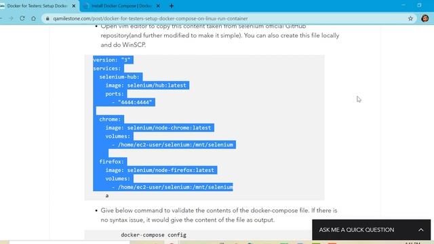Screen dimensions: 434x244
Task: Click the 'firefox:' service line
Action: (112, 161)
